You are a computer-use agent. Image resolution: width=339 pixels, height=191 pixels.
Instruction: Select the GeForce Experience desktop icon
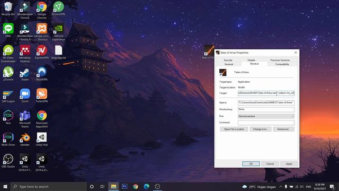(x=58, y=32)
